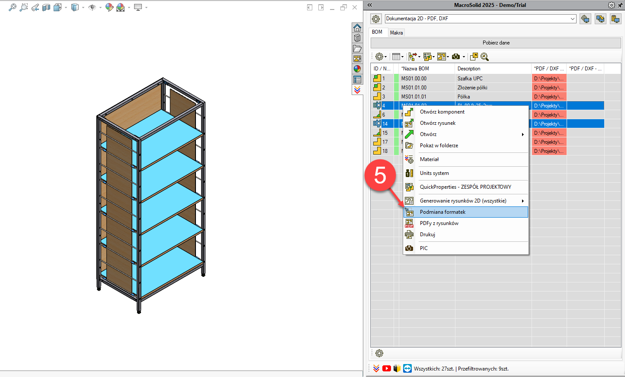Click the properties list icon
Screen dimensions: 625x377
coord(427,57)
